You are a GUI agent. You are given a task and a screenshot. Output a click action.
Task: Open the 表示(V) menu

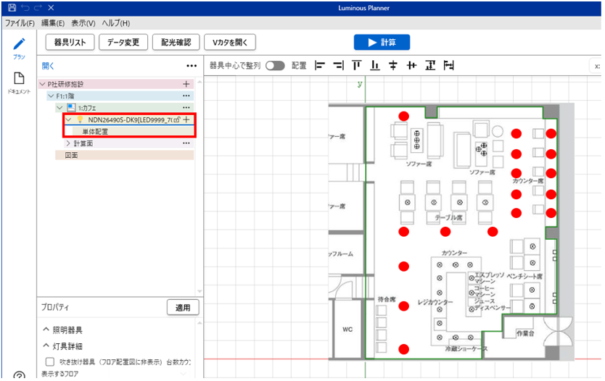[83, 23]
